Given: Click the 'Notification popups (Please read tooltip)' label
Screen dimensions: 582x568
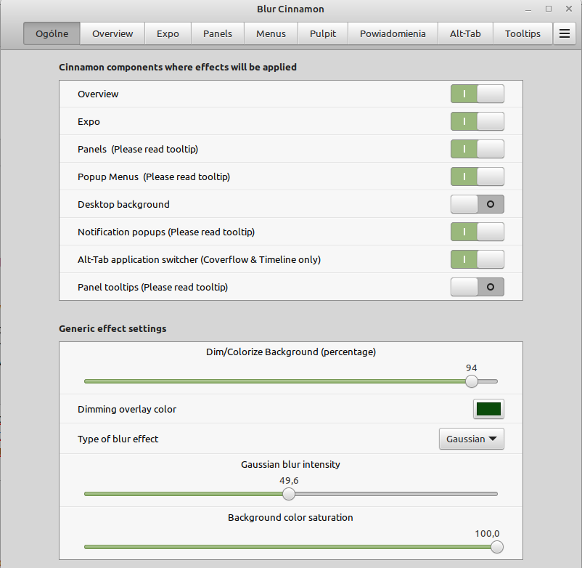Looking at the screenshot, I should (x=166, y=232).
